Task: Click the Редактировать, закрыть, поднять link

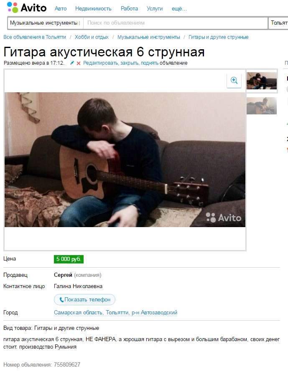Action: coord(121,63)
